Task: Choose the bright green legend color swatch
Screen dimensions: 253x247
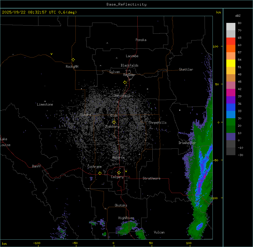Action: pos(231,122)
